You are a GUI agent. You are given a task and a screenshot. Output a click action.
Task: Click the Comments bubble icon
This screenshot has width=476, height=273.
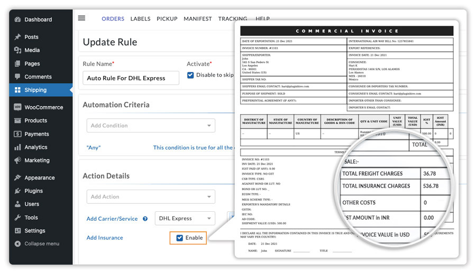pos(17,77)
